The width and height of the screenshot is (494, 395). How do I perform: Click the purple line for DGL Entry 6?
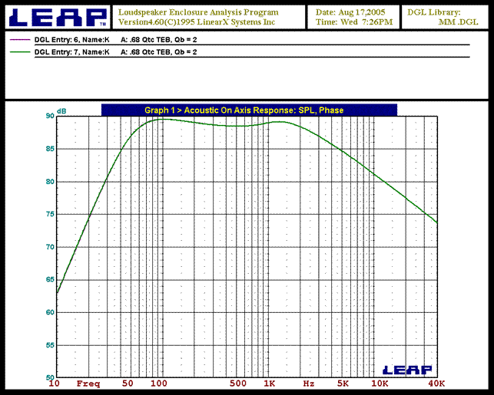(20, 38)
